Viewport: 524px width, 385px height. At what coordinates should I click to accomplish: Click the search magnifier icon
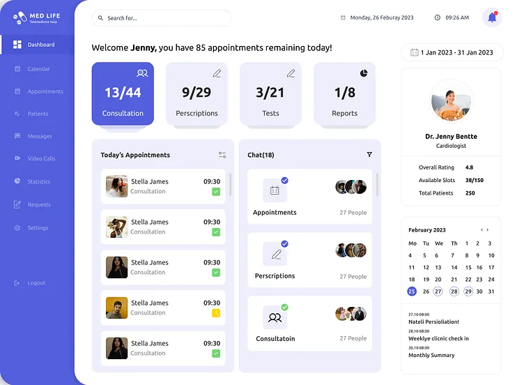click(x=100, y=18)
